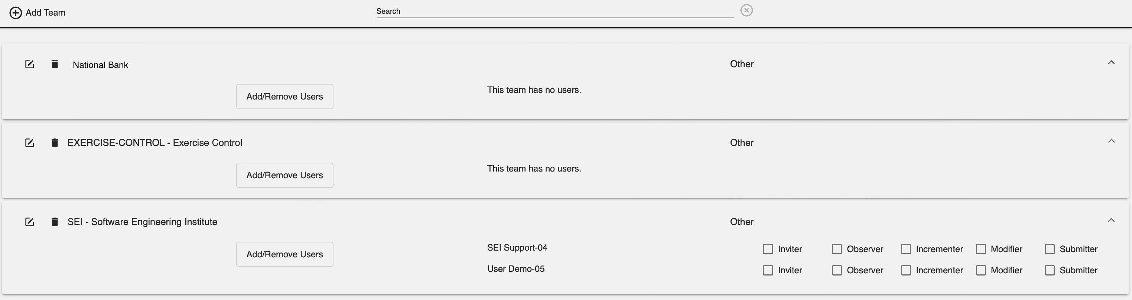Check Observer for SEI Support-04
Viewport: 1132px width, 300px height.
click(837, 249)
